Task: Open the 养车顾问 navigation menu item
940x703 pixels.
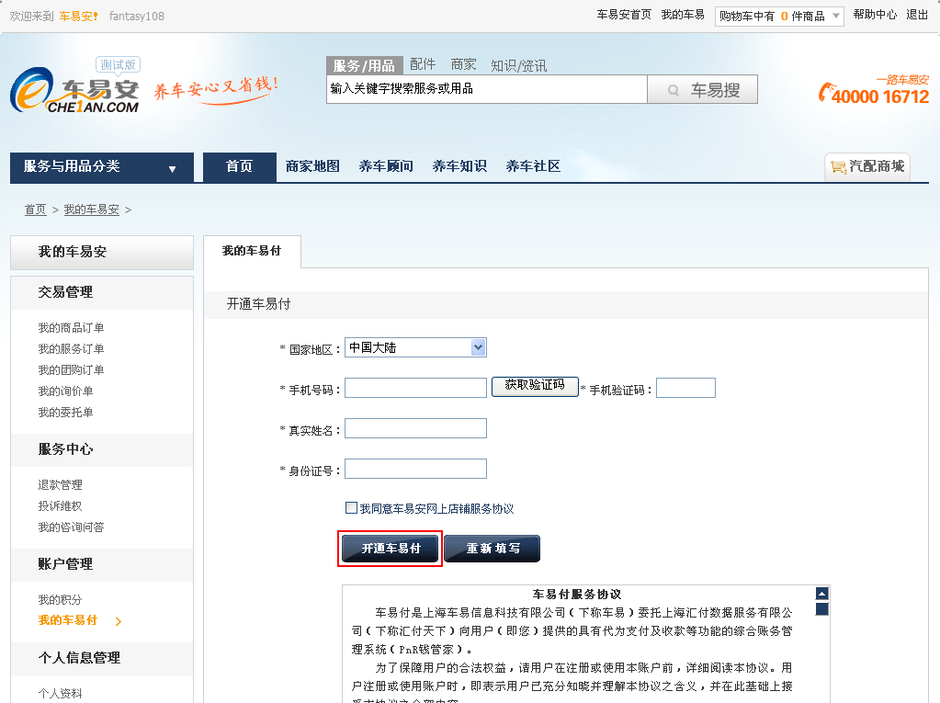Action: click(x=386, y=166)
